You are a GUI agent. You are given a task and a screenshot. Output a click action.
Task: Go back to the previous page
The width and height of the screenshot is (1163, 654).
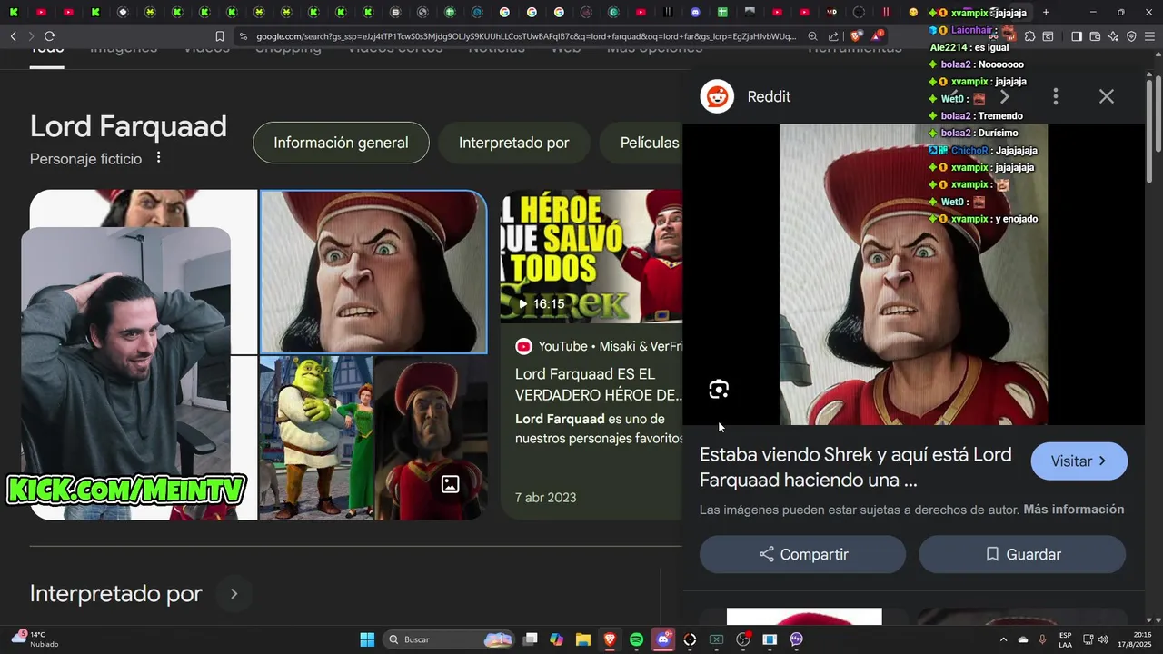tap(13, 36)
